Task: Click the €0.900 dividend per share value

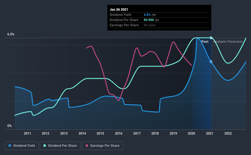Action: click(149, 20)
